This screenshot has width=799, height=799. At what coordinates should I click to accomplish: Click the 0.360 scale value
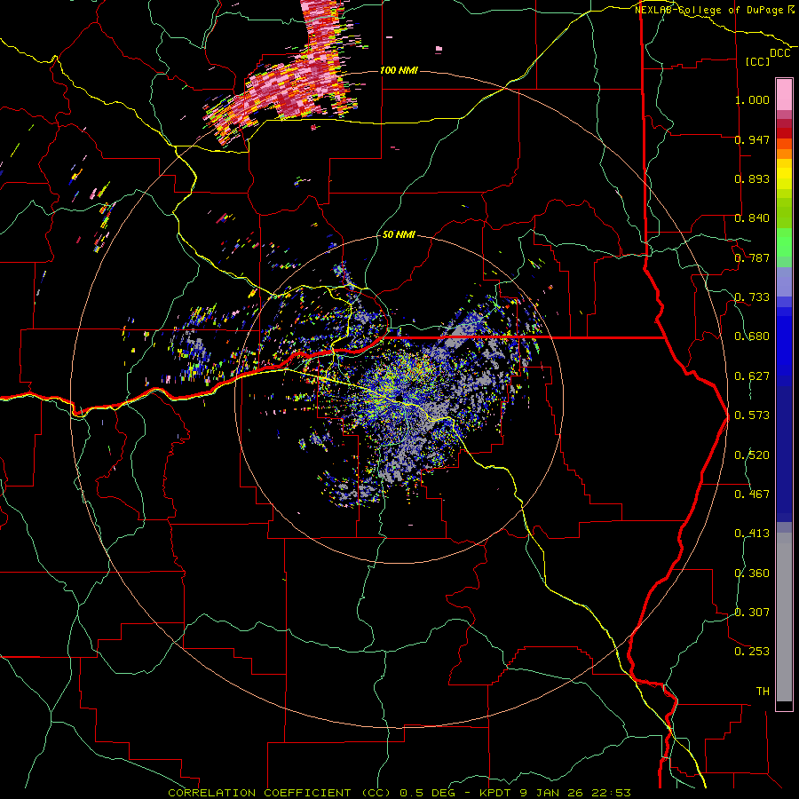coord(752,574)
